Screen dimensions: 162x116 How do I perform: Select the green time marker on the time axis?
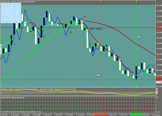click(x=136, y=115)
